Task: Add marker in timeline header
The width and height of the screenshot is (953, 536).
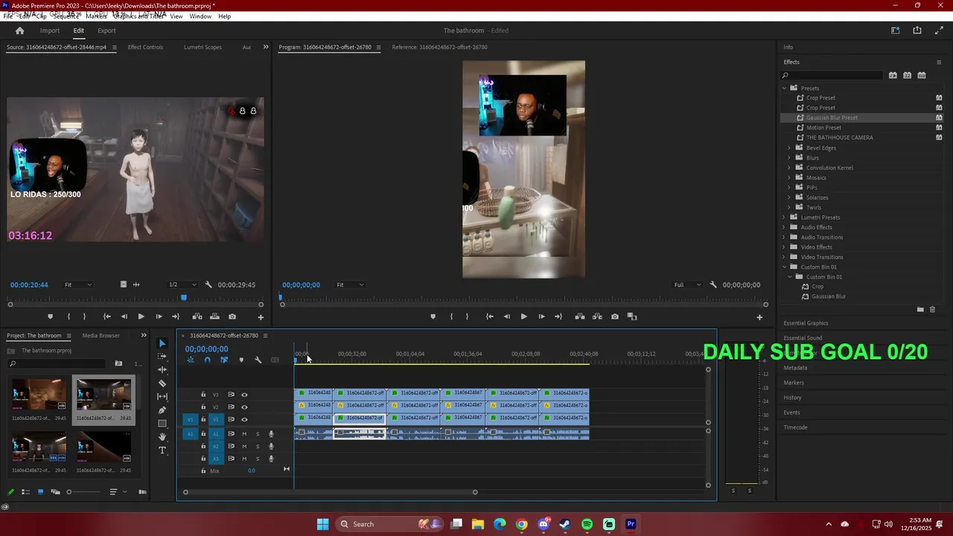Action: click(x=240, y=360)
